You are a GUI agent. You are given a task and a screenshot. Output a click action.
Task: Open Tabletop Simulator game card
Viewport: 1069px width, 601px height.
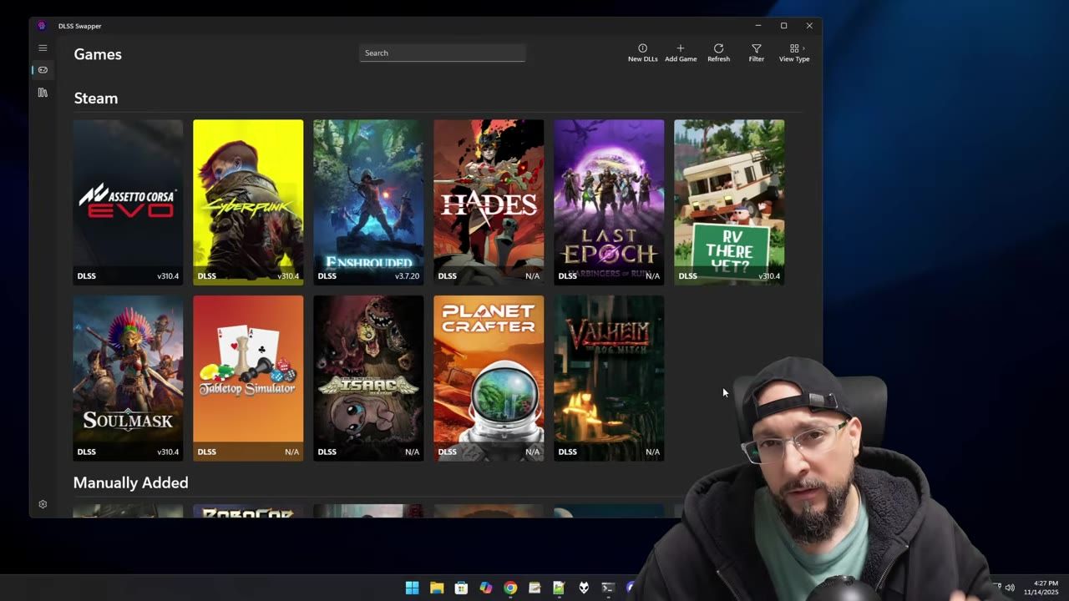click(248, 378)
